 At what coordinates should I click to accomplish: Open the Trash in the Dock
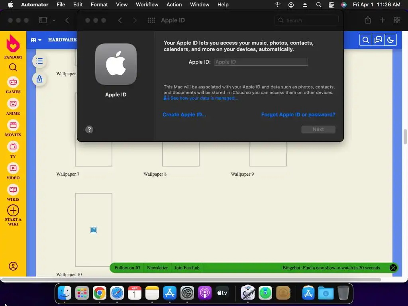[x=343, y=293]
